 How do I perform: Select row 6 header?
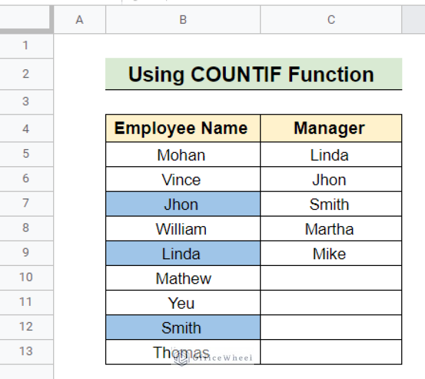click(26, 179)
